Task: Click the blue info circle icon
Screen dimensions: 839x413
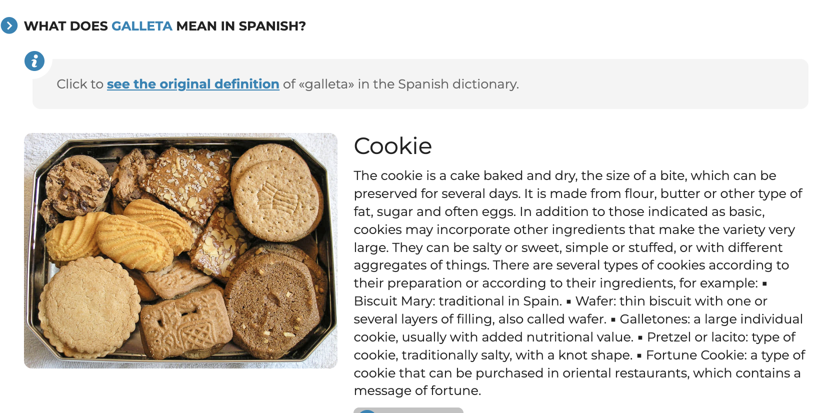Action: click(34, 61)
